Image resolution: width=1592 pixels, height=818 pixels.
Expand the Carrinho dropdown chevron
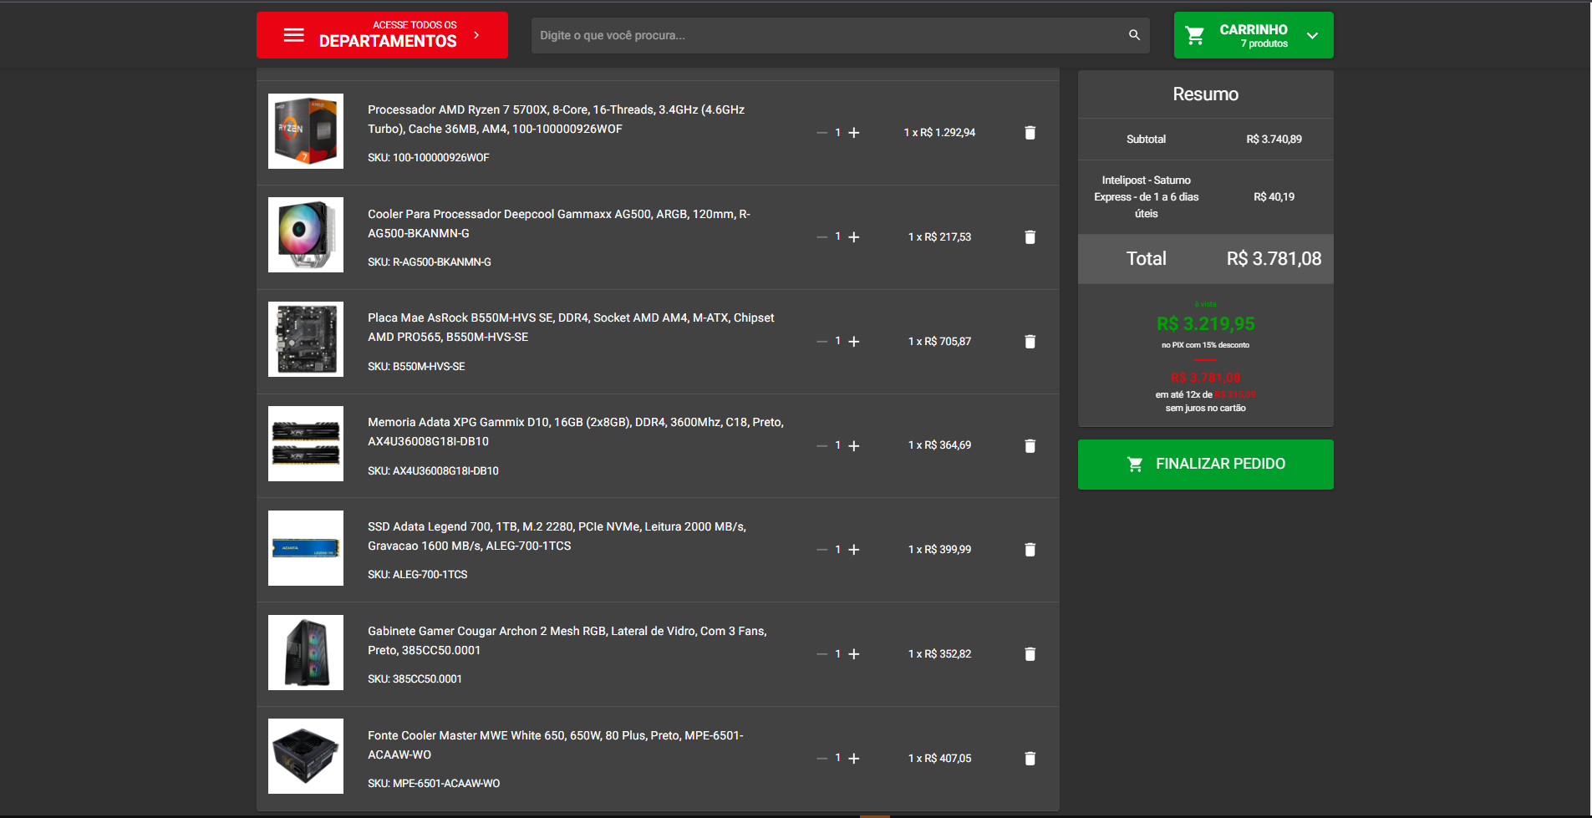point(1312,36)
